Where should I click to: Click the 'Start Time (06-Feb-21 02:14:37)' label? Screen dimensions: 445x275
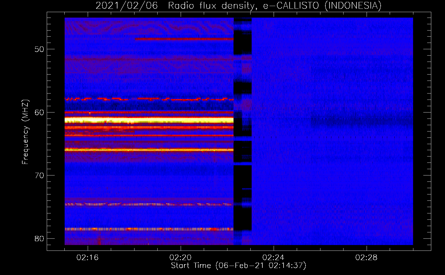[238, 265]
